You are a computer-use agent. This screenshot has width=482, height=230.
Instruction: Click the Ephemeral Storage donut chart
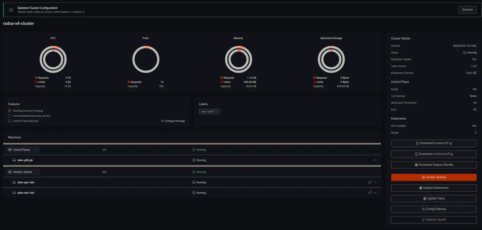[x=331, y=59]
